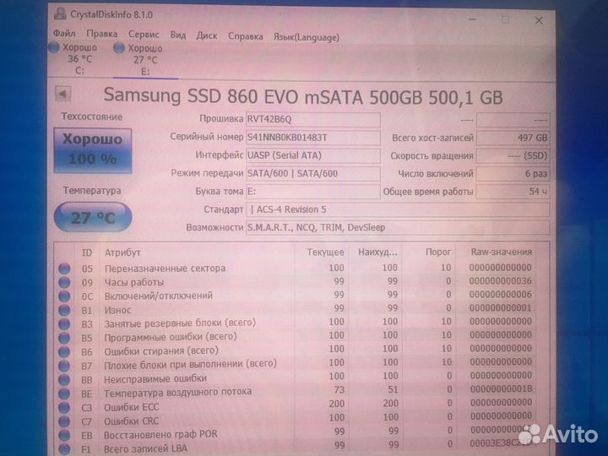Image resolution: width=608 pixels, height=456 pixels.
Task: Click the Интерфейс field UASP (Serial ATA)
Action: tap(313, 155)
